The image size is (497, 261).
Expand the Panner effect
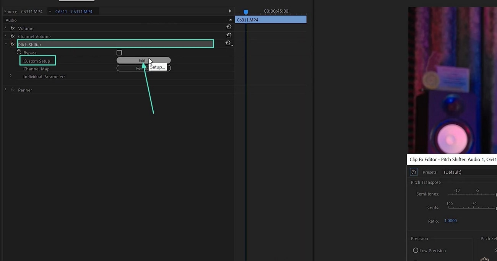[x=5, y=90]
